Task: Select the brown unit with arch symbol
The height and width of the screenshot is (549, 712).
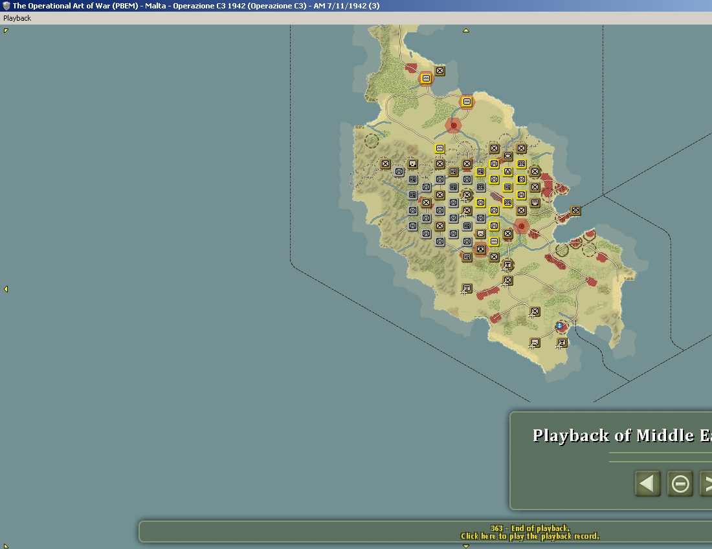Action: 480,233
